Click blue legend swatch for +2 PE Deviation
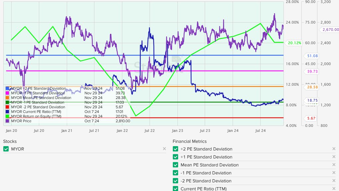 coord(8,88)
